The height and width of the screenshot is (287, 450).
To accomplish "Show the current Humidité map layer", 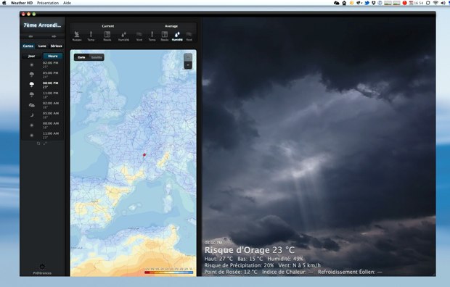I will click(x=123, y=36).
